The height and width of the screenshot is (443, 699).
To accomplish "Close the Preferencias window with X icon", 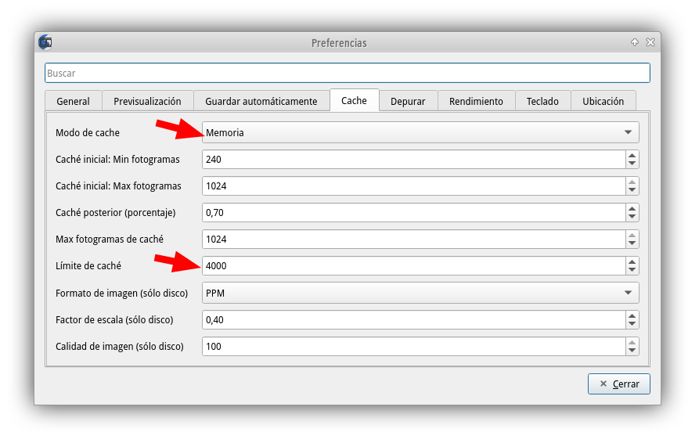I will tap(650, 42).
